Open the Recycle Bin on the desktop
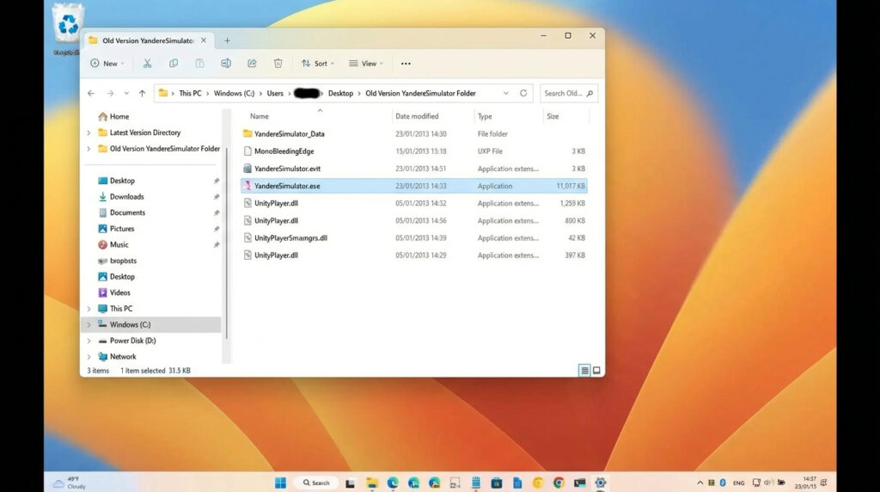The width and height of the screenshot is (880, 492). (x=68, y=24)
